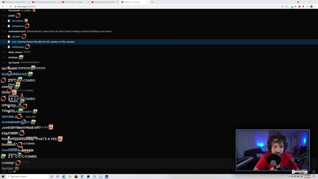Screen dimensions: 318x179
Task: Click the zoom magnifier icon in address bar
Action: coord(282,6)
